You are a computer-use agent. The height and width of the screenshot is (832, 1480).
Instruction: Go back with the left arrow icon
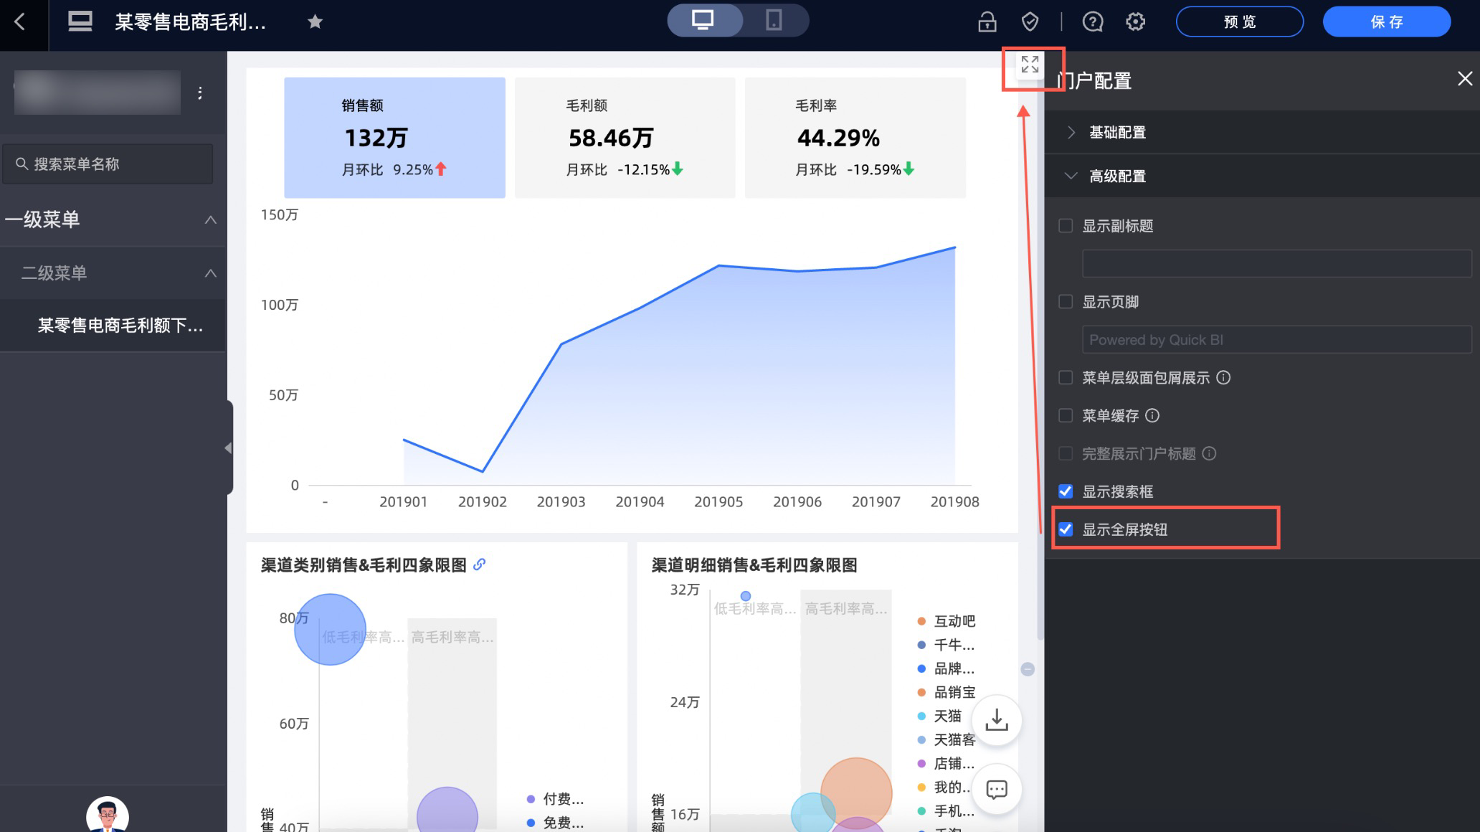point(20,22)
